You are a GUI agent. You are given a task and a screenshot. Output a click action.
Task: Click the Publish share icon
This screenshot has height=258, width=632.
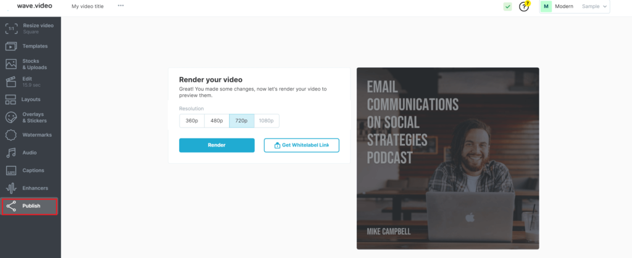tap(11, 206)
